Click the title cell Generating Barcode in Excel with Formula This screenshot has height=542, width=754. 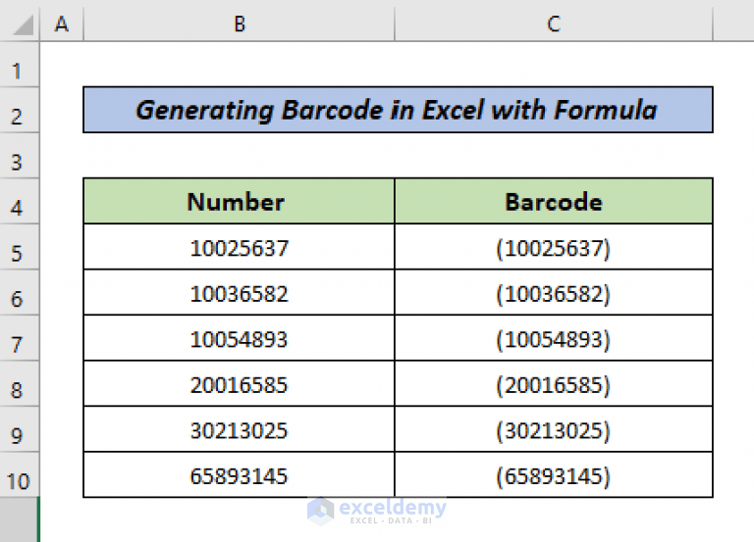[x=398, y=110]
